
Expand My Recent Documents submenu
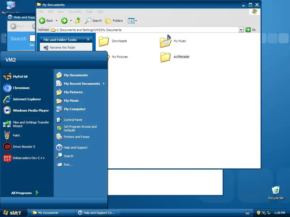coord(81,84)
